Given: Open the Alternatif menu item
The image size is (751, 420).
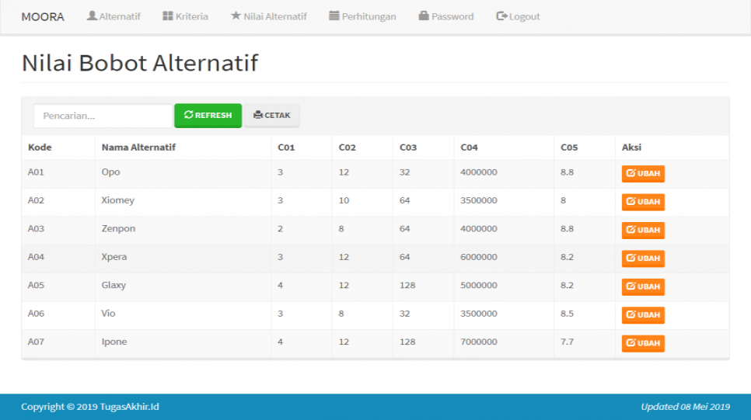Looking at the screenshot, I should pos(114,16).
